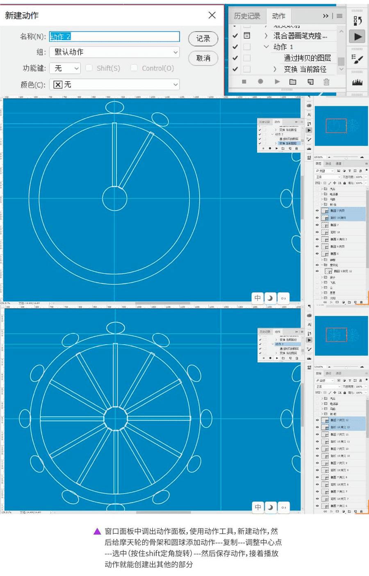The image size is (369, 576).
Task: Open the 组 默认动作 dropdown
Action: [x=114, y=52]
